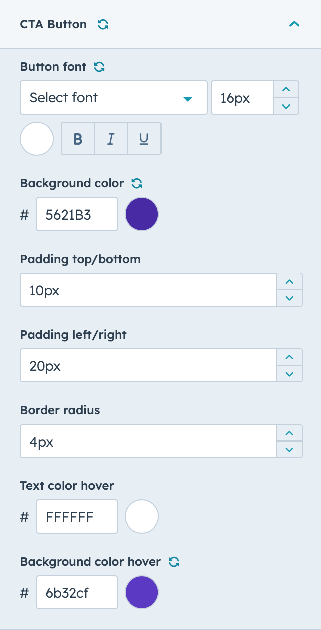Increase Border radius value
The height and width of the screenshot is (630, 321).
[x=289, y=433]
